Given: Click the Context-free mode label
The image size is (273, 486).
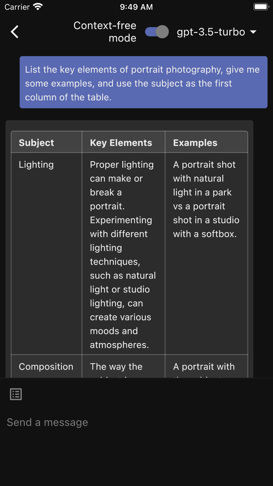Looking at the screenshot, I should pyautogui.click(x=105, y=32).
